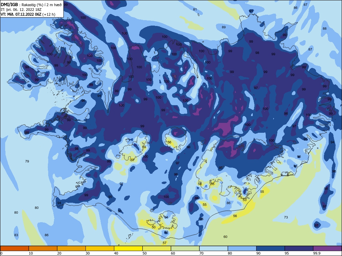The width and height of the screenshot is (342, 256).
Task: Select the purple above-99.9 legend swatch
Action: 327,248
